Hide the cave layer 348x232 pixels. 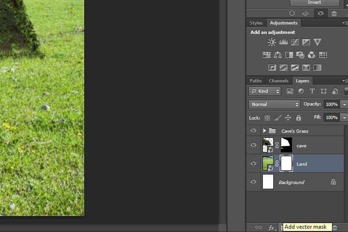(x=253, y=145)
